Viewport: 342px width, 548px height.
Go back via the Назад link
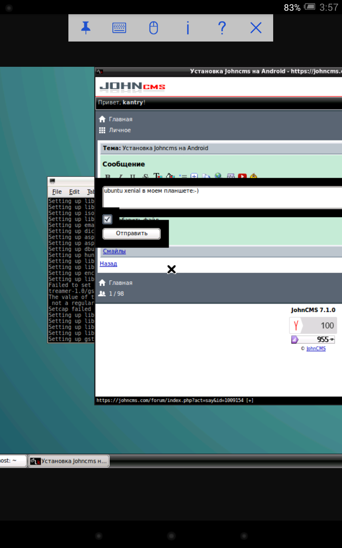108,264
